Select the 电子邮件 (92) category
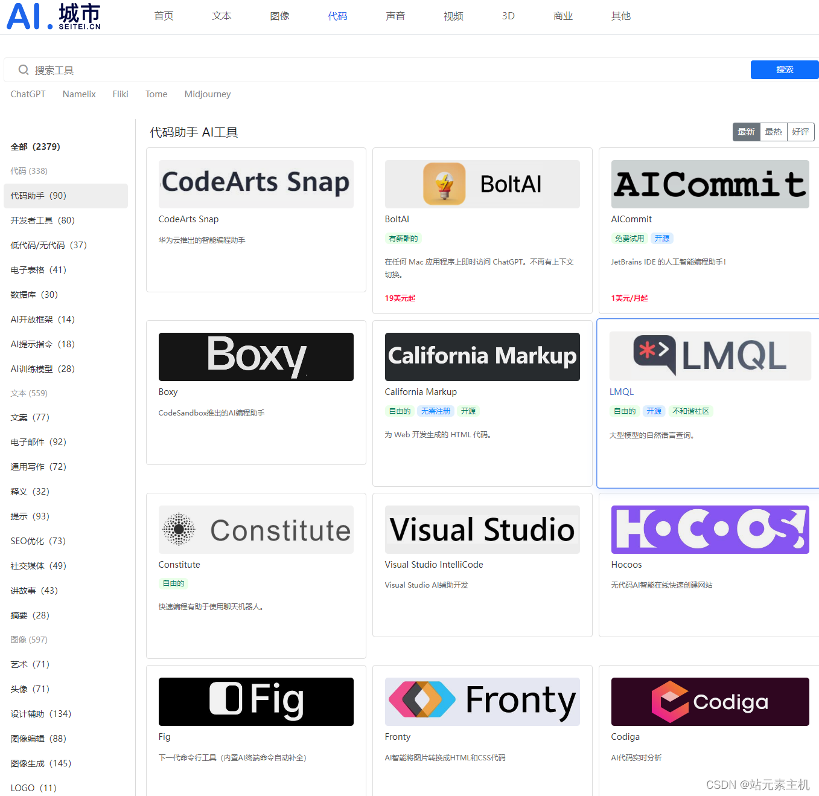The height and width of the screenshot is (796, 819). tap(38, 442)
